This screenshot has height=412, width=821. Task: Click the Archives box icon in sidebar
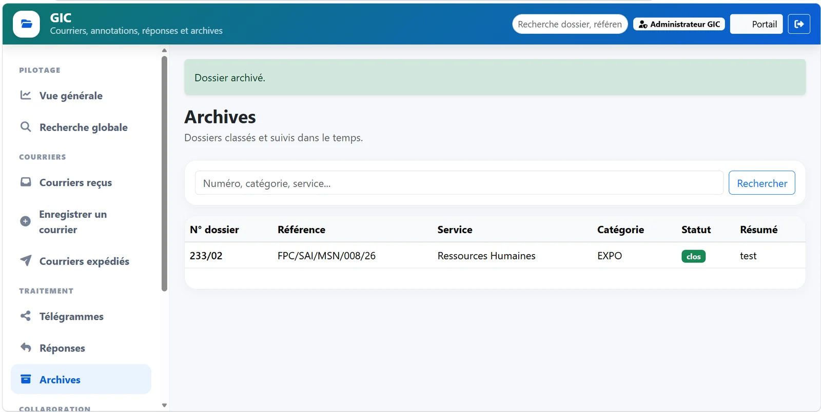[x=26, y=379]
